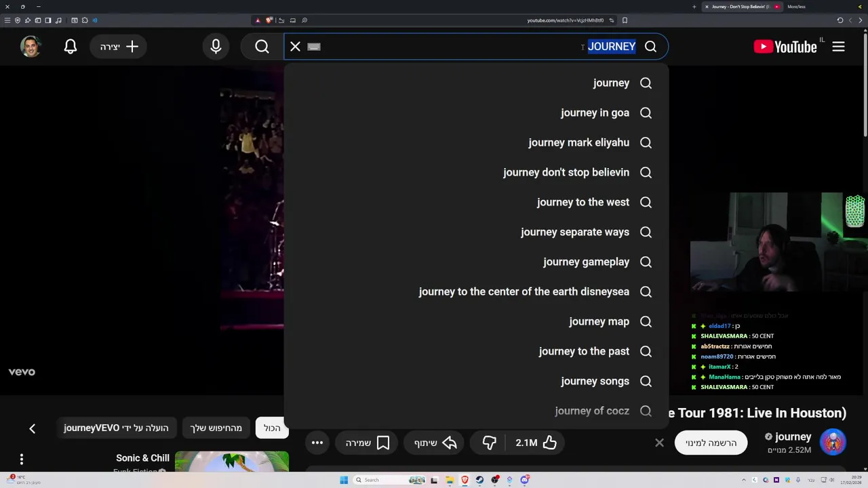Screen dimensions: 868x488
Task: Open the YouTube hamburger guide menu
Action: click(838, 47)
